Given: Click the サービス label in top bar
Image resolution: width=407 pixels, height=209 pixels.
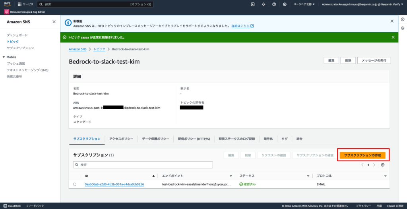Looking at the screenshot, I should coord(28,4).
